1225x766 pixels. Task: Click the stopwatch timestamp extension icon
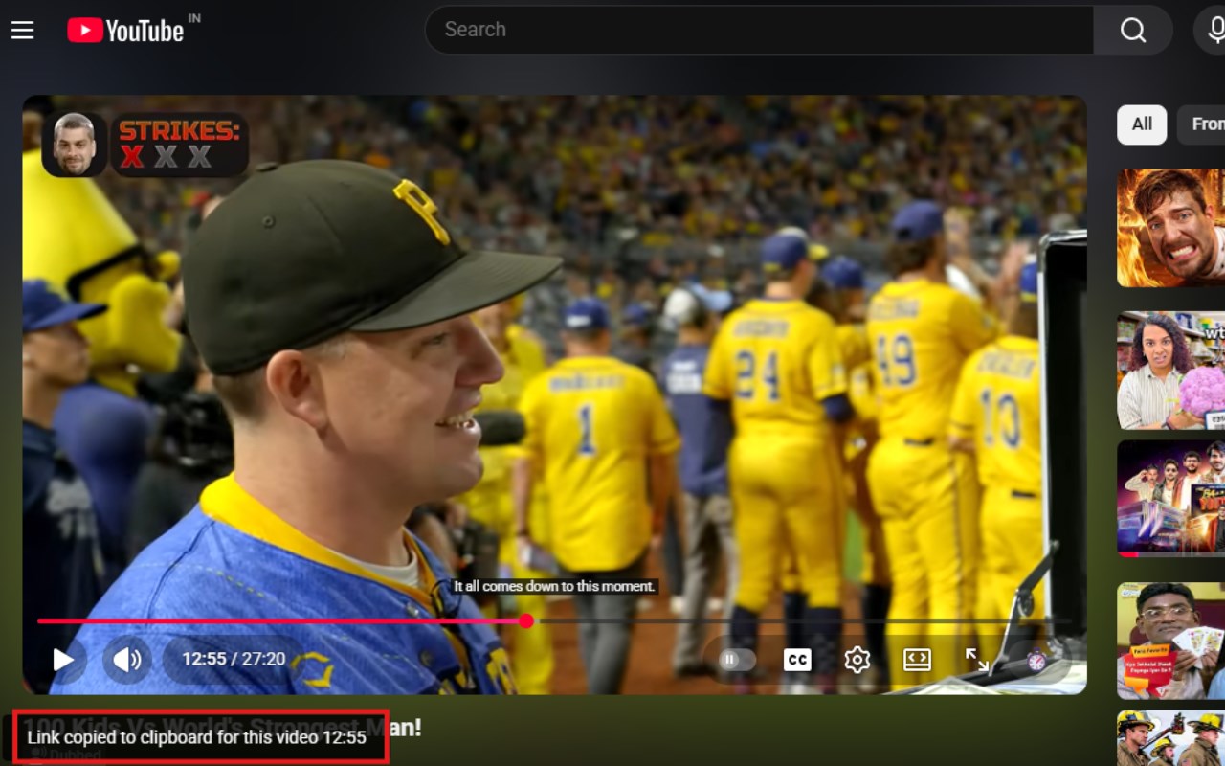(x=1036, y=661)
